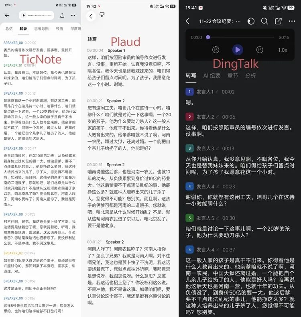Skip forward 15 seconds in DingTalk
Viewport: 301px width, 317px height.
(260, 50)
